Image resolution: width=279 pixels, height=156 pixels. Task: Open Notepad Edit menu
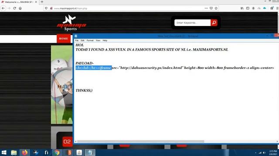(82, 40)
